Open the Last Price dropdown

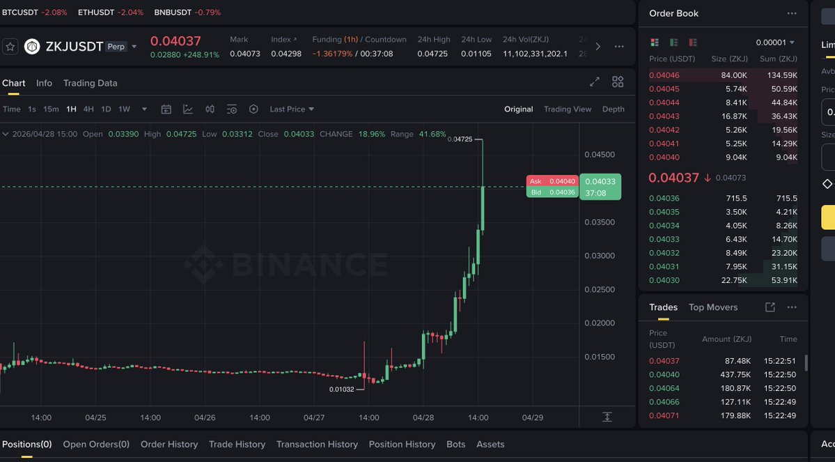pos(292,109)
